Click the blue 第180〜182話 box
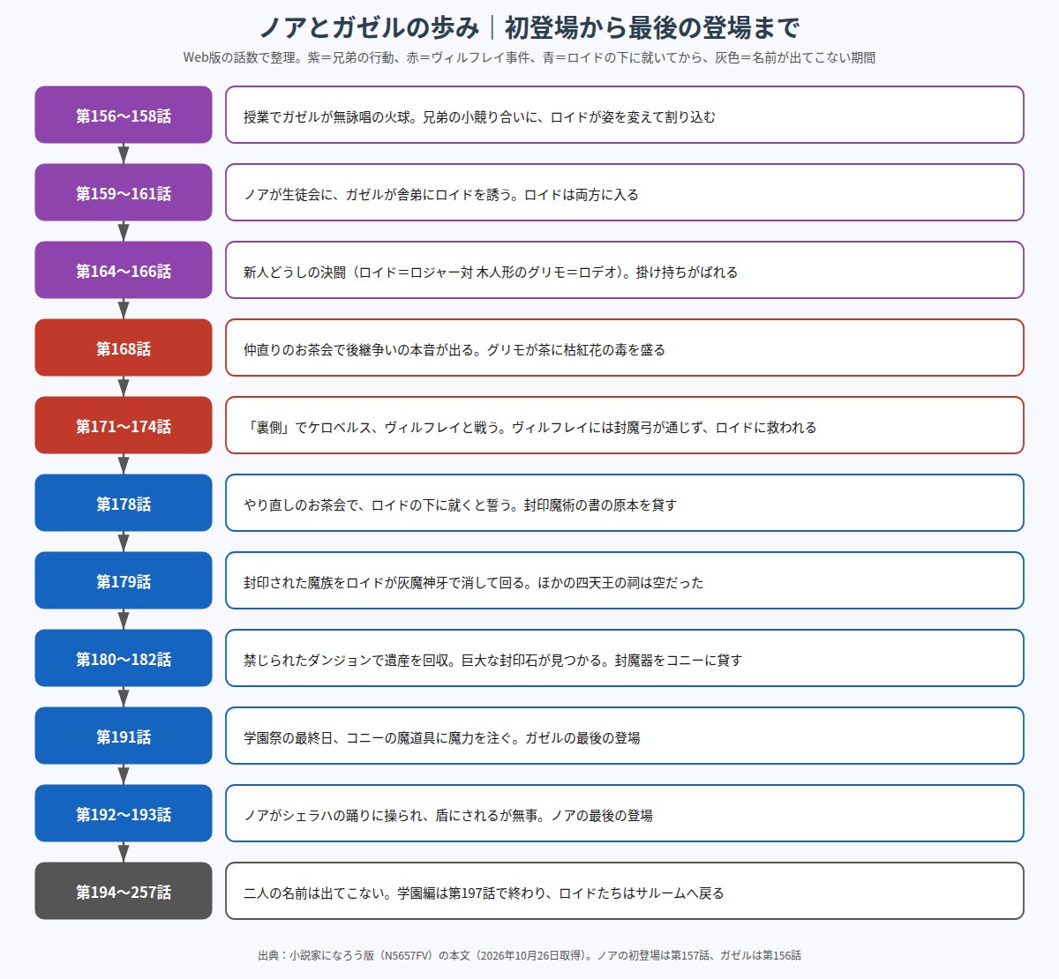 (124, 658)
